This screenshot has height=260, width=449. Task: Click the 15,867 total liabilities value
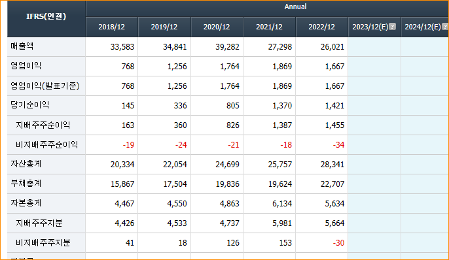click(x=122, y=184)
